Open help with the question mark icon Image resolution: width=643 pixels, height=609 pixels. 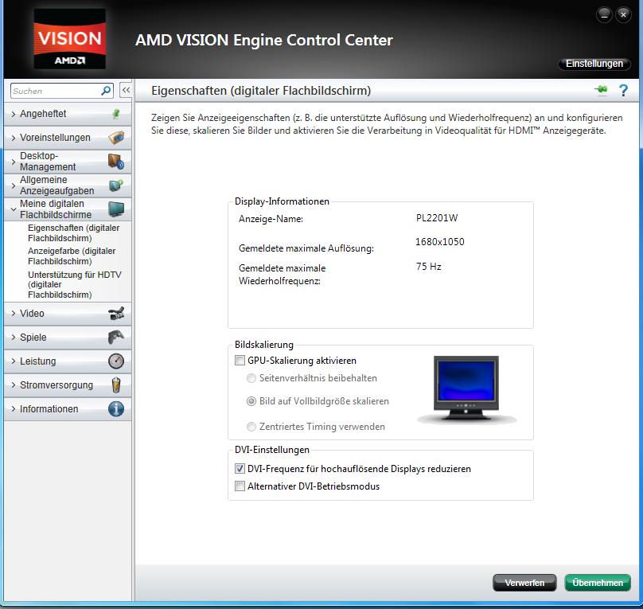click(x=623, y=90)
